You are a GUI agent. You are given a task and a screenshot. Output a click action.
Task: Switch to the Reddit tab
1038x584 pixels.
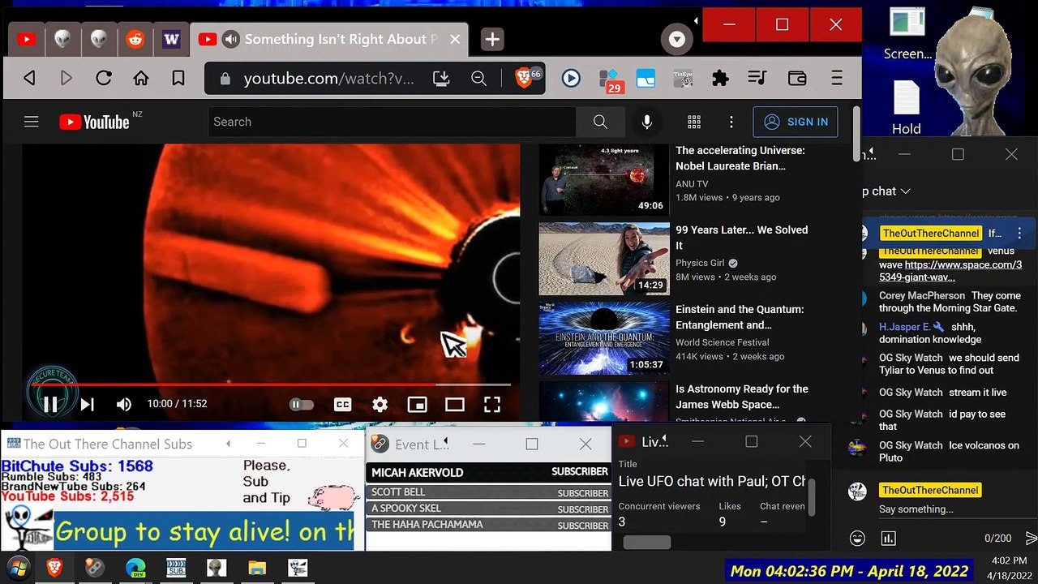pos(135,39)
